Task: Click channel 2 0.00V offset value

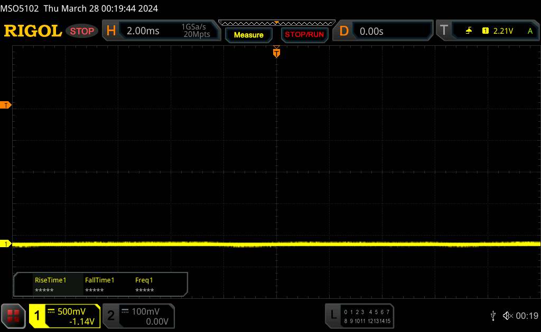Action: coord(157,321)
